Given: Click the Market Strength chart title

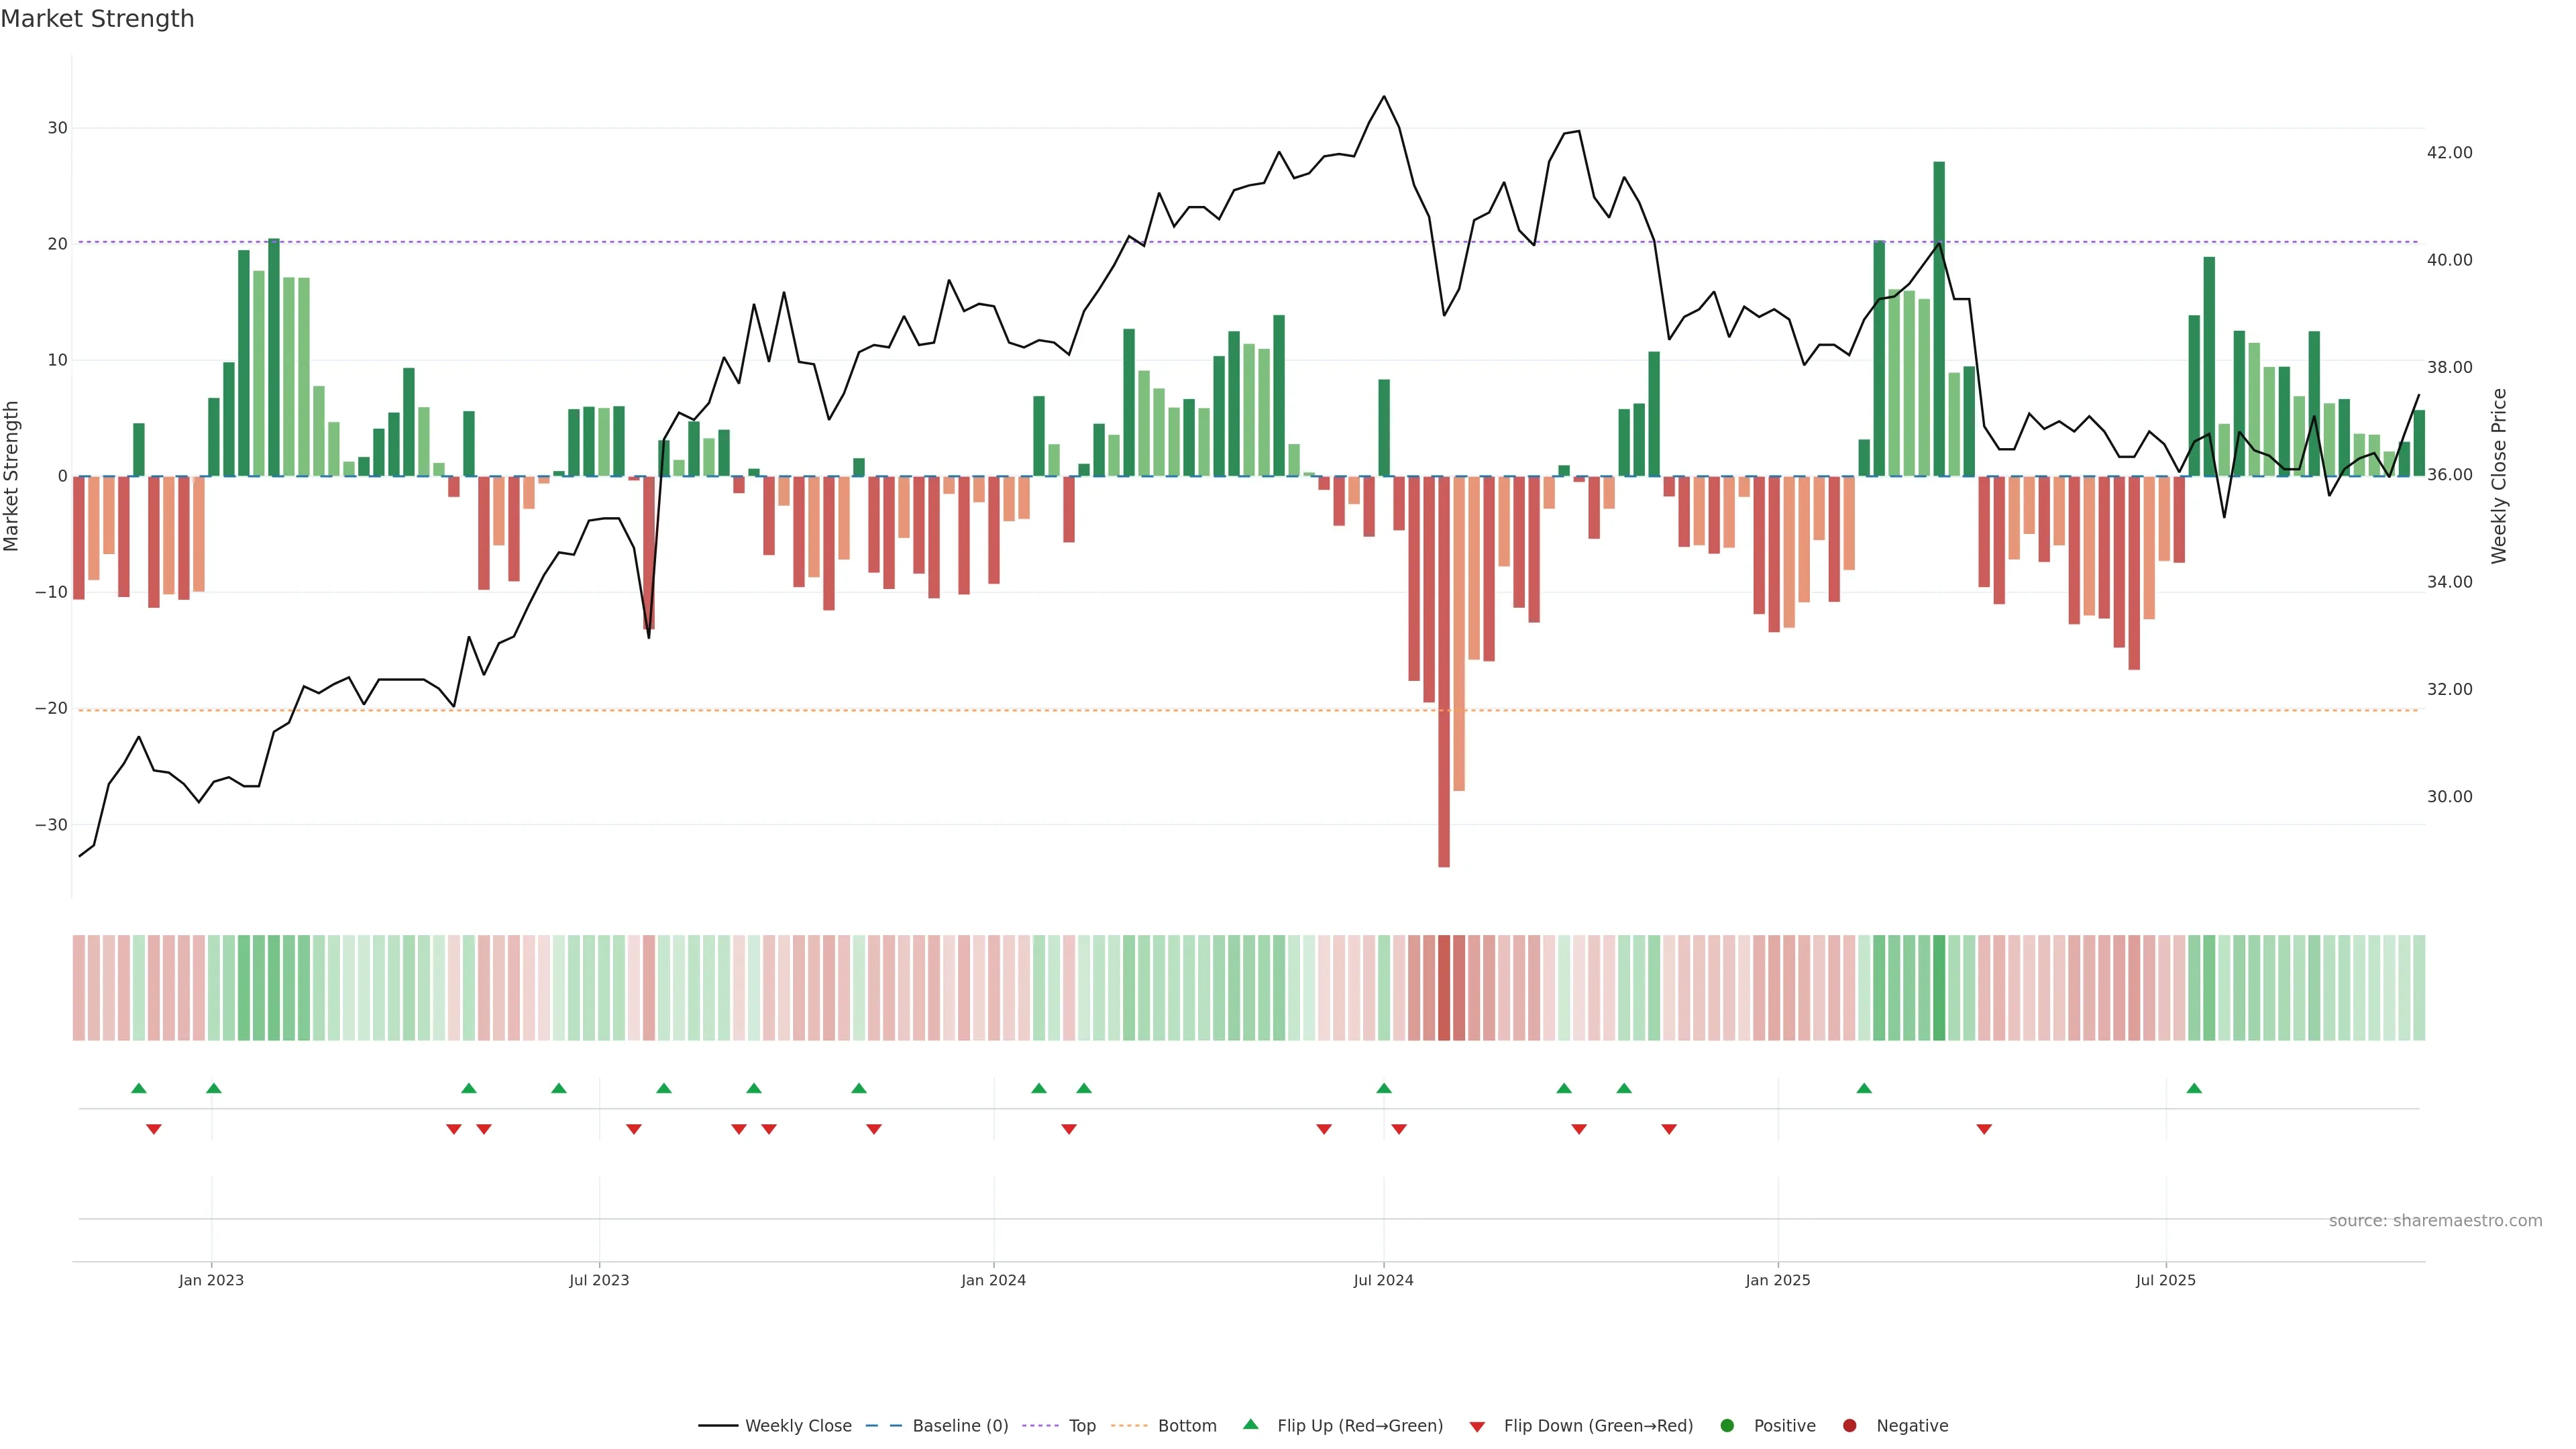Looking at the screenshot, I should 97,18.
